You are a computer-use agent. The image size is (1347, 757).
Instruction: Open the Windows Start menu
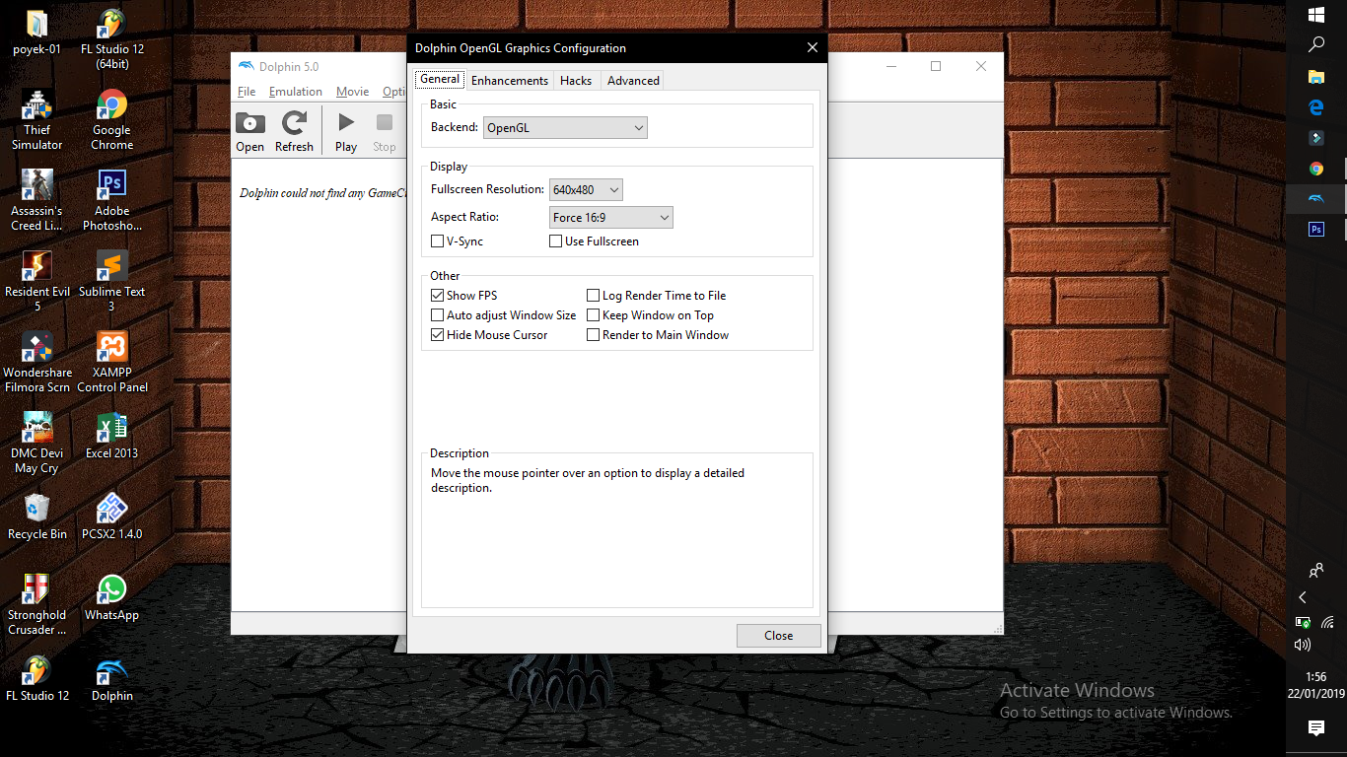coord(1315,15)
